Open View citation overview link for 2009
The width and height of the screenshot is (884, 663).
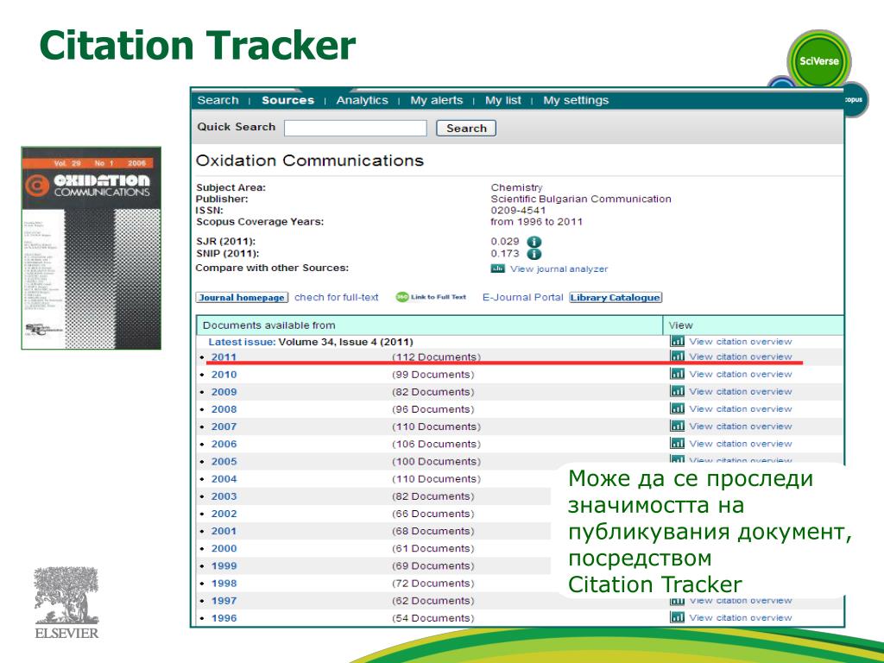(x=740, y=392)
